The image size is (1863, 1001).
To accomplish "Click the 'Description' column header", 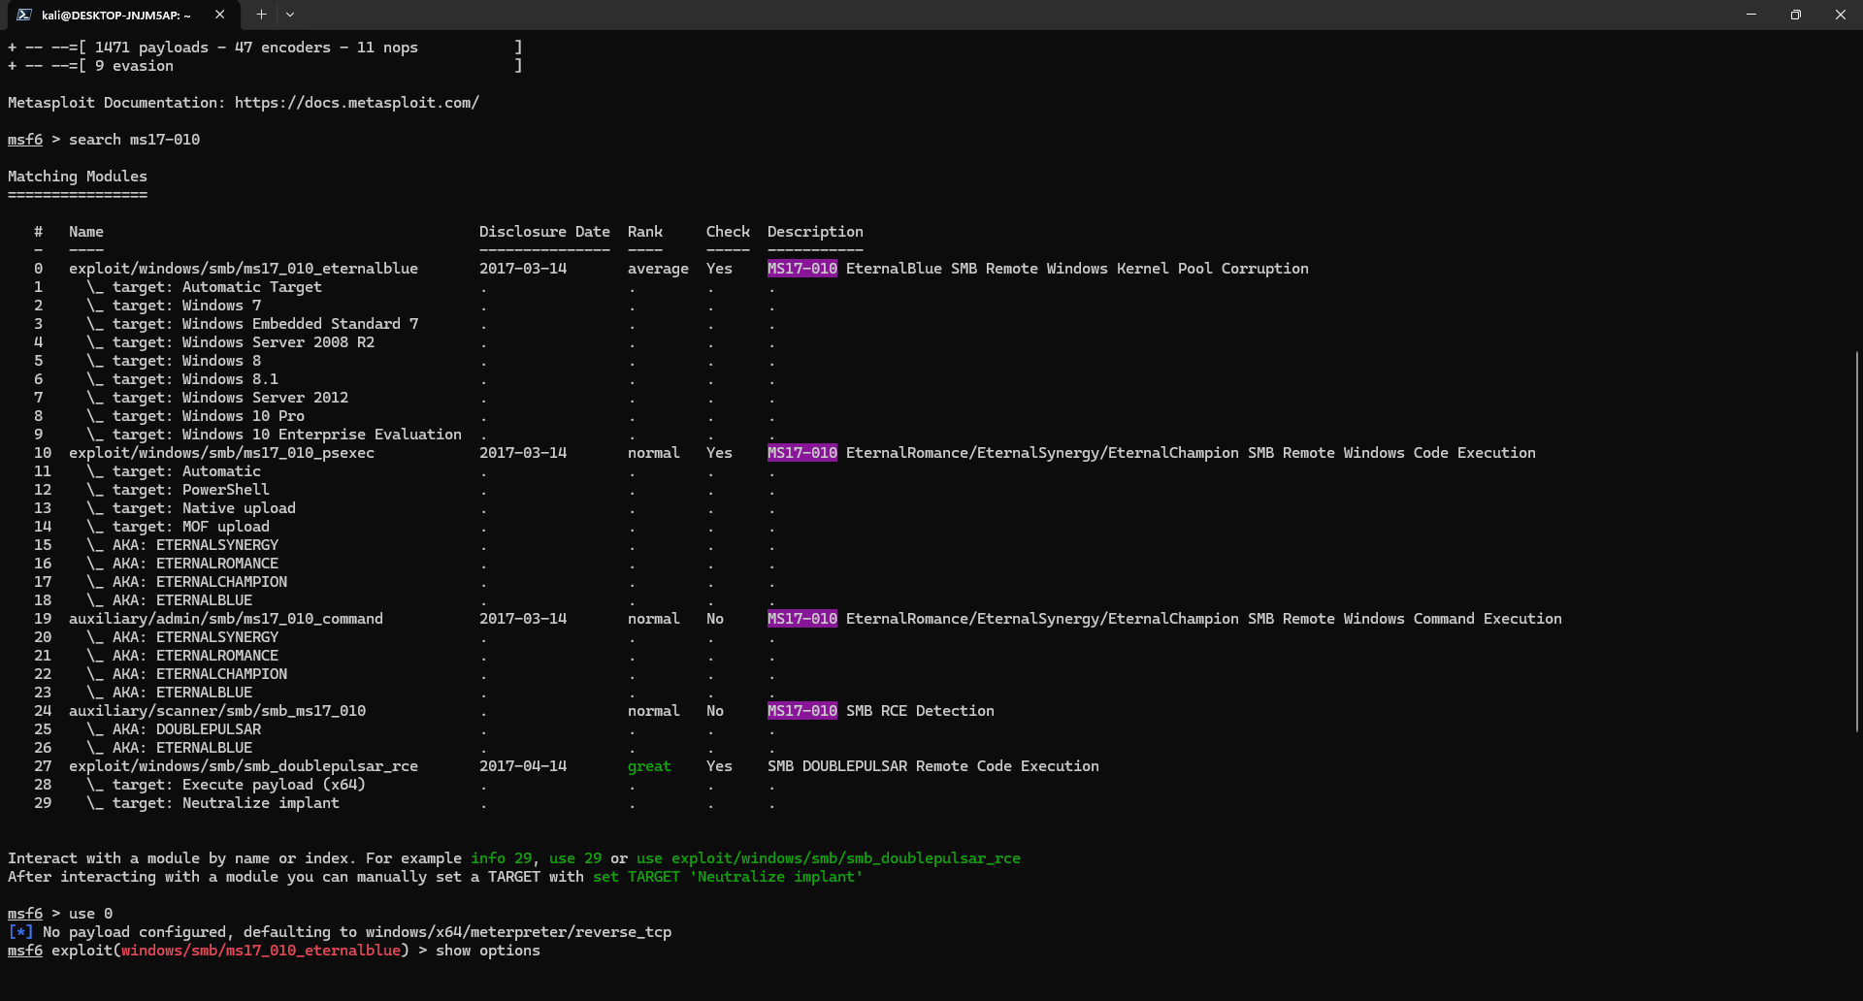I will pos(815,232).
